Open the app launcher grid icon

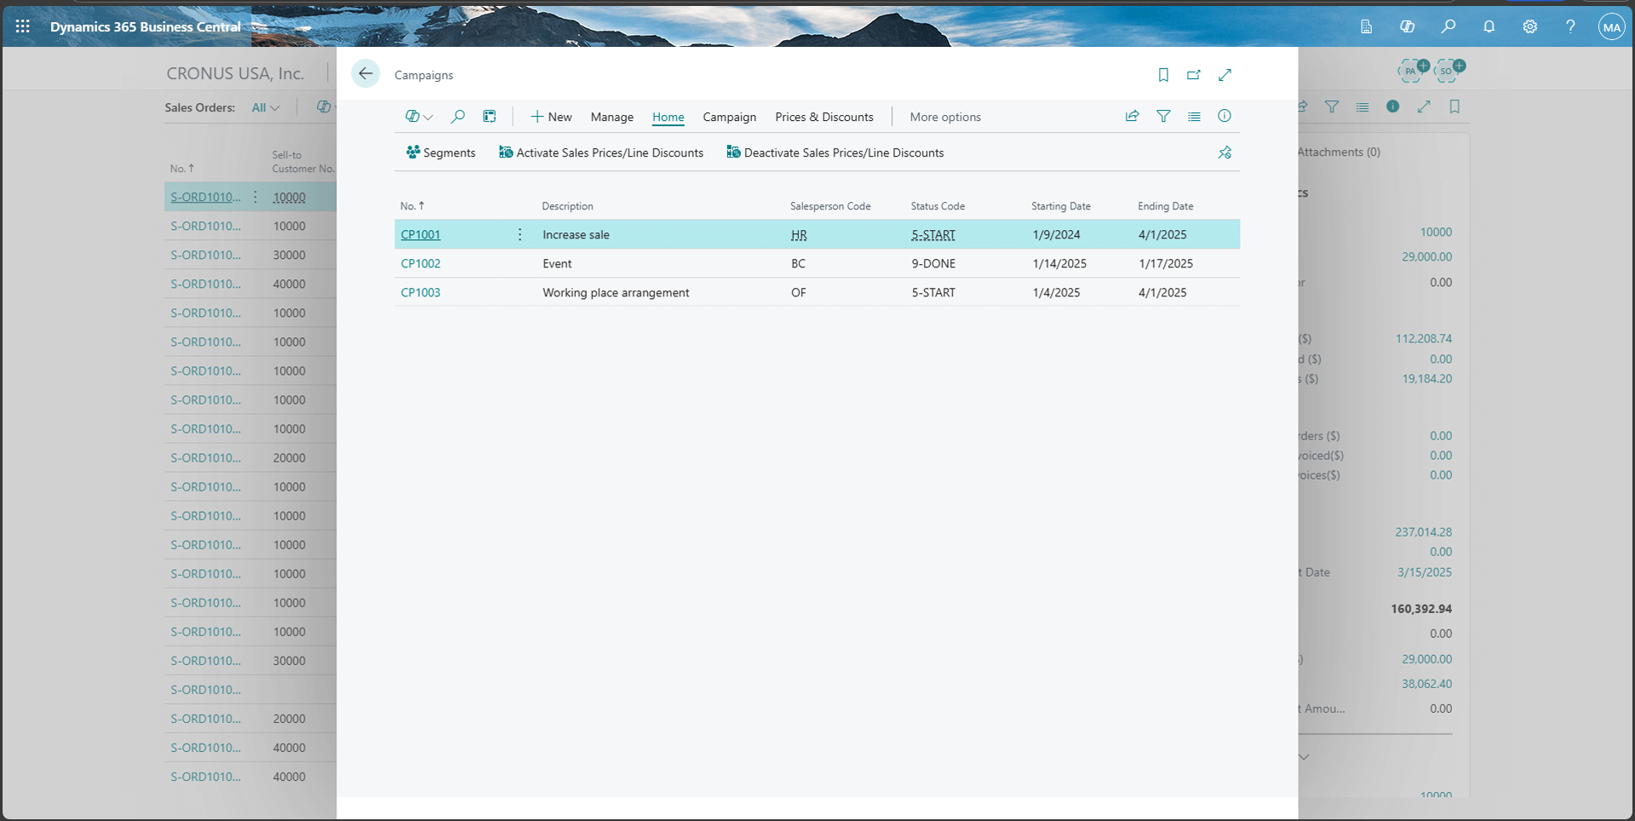click(22, 26)
